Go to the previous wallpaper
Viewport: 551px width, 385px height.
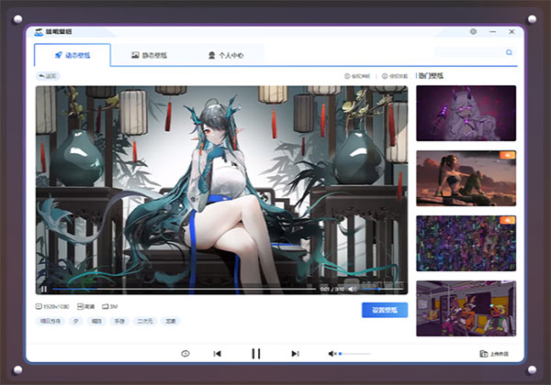click(217, 354)
